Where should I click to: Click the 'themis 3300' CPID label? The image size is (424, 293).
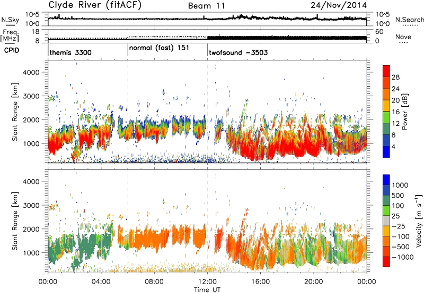click(x=70, y=52)
